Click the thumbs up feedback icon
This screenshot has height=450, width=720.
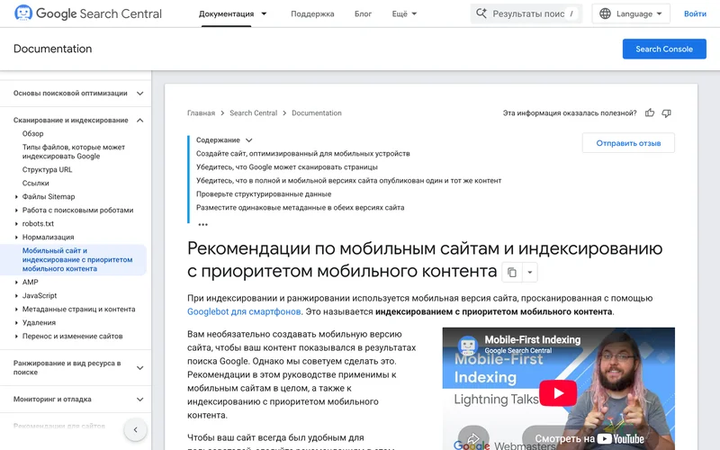[x=649, y=113]
